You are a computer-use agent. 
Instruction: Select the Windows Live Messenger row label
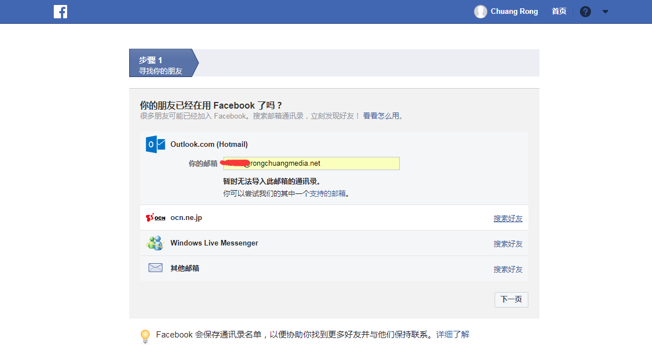tap(214, 243)
